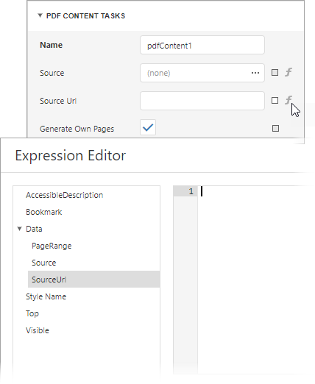Click the empty Source Url input field
The height and width of the screenshot is (384, 315).
click(202, 101)
